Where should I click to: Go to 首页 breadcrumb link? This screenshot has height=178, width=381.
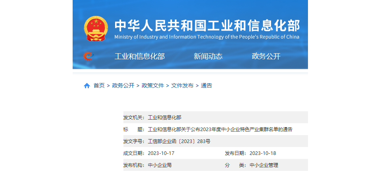coord(99,85)
